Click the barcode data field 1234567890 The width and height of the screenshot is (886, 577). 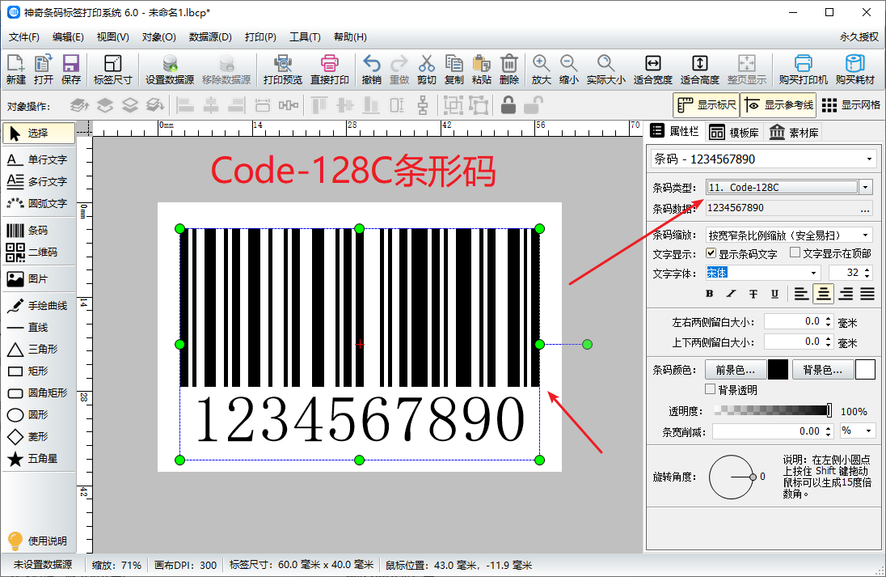(x=779, y=209)
